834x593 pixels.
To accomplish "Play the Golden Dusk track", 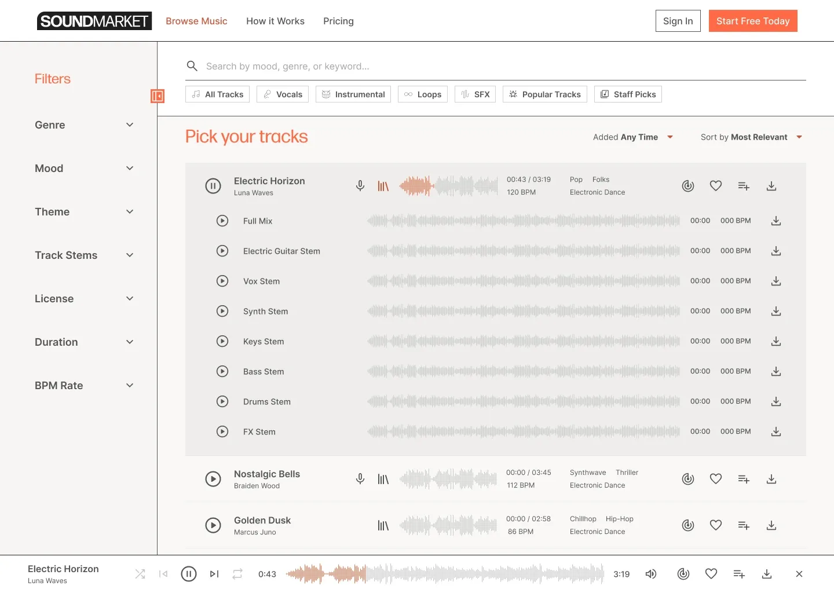I will pyautogui.click(x=213, y=525).
